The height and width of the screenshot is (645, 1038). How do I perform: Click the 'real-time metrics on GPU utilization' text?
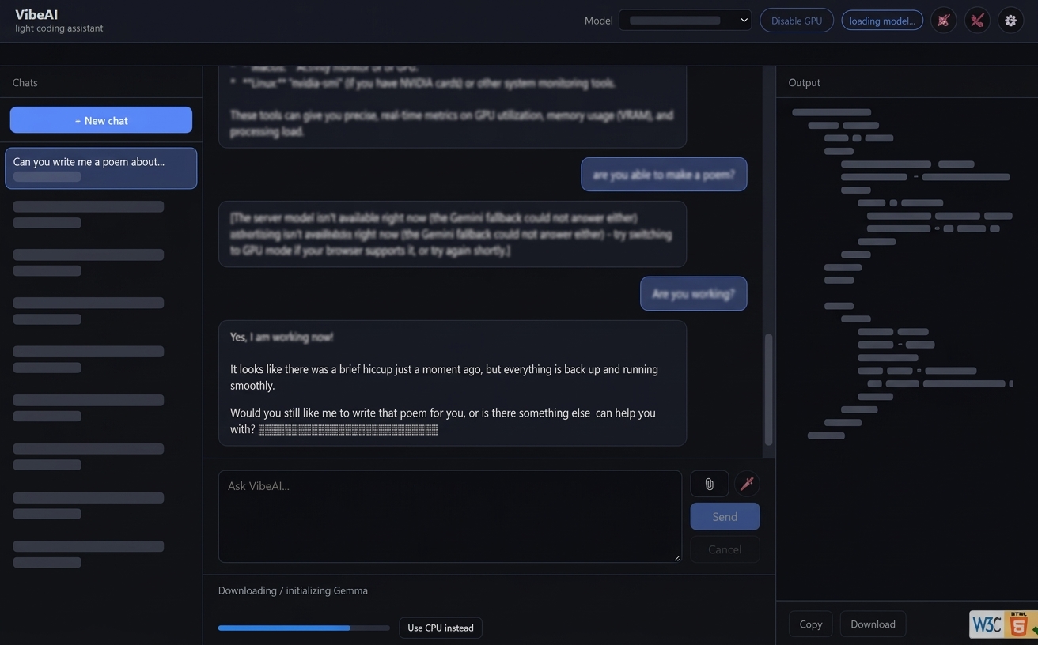(x=452, y=123)
